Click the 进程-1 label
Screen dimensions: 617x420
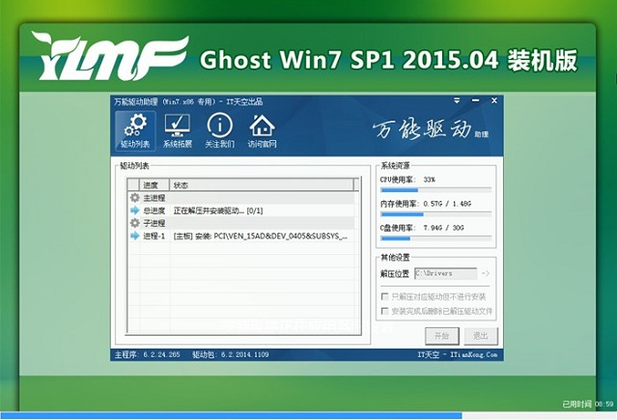click(x=154, y=237)
